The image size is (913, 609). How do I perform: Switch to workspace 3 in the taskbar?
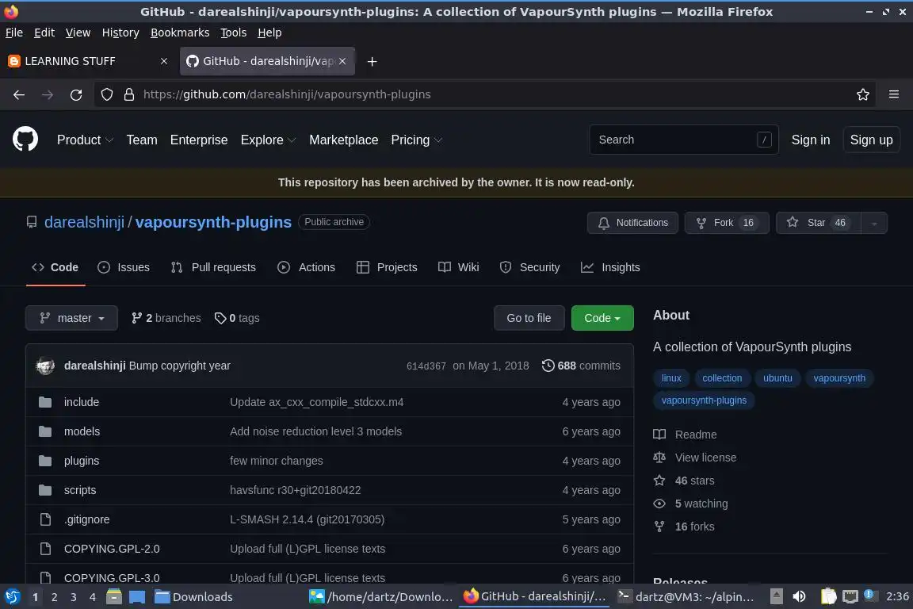pos(74,597)
